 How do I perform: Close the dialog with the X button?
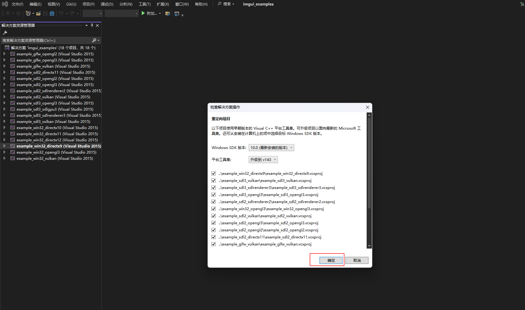[368, 107]
